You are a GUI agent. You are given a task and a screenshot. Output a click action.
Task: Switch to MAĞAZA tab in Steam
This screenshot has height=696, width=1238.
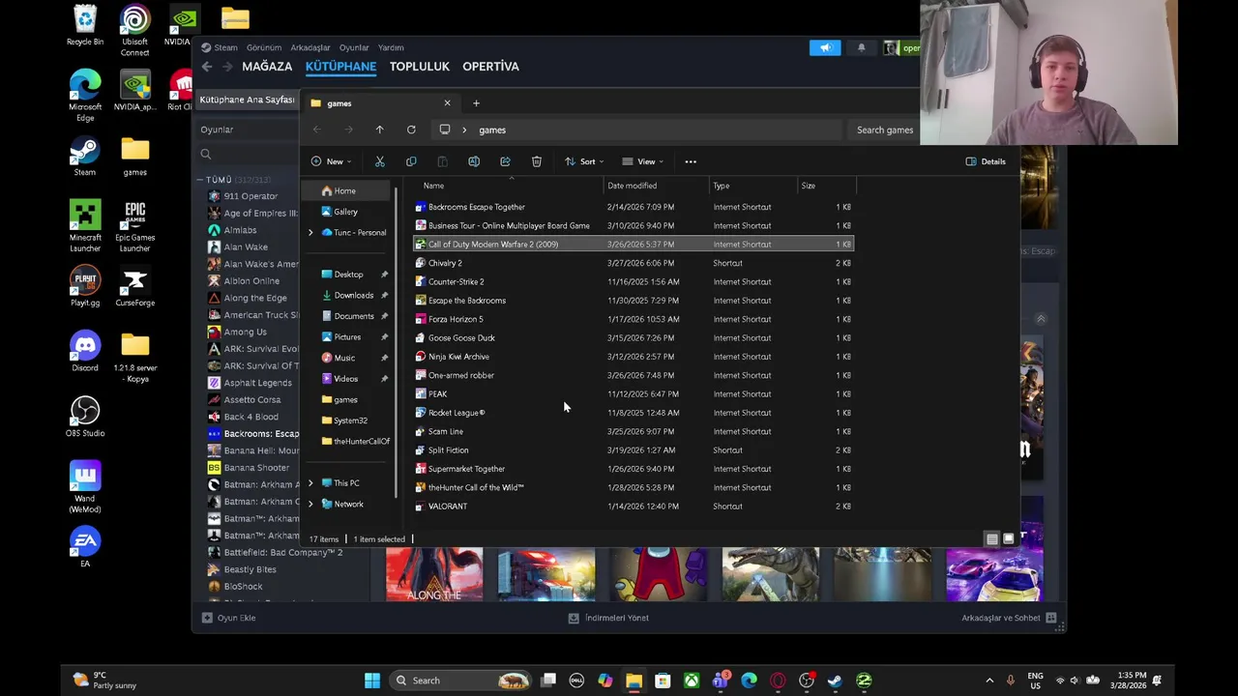coord(267,67)
